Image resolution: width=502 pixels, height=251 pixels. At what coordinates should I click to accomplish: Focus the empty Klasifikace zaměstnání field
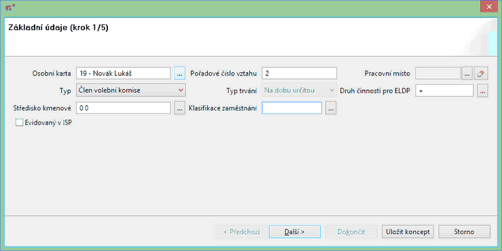(x=291, y=108)
